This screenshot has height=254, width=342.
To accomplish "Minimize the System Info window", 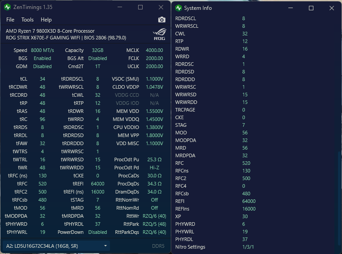I will point(291,8).
